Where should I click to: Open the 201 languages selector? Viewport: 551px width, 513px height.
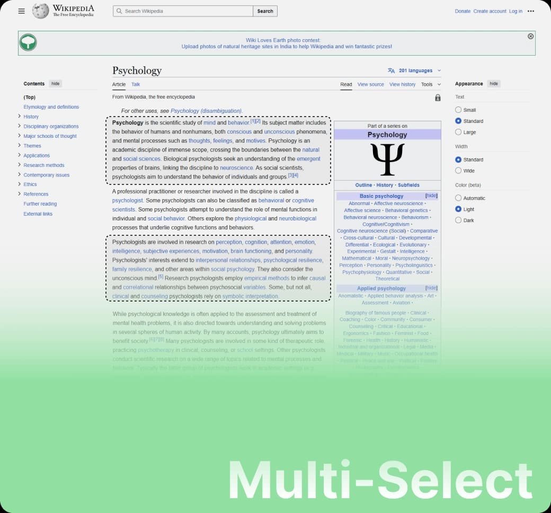click(415, 70)
